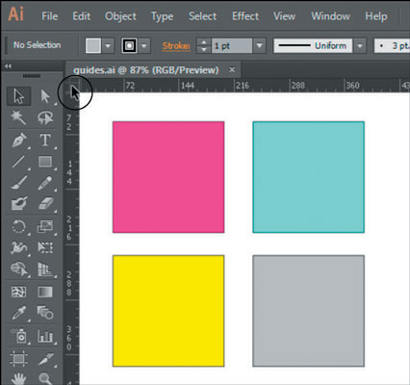Collapse the tools panel with double arrows
The width and height of the screenshot is (410, 385).
click(x=8, y=66)
